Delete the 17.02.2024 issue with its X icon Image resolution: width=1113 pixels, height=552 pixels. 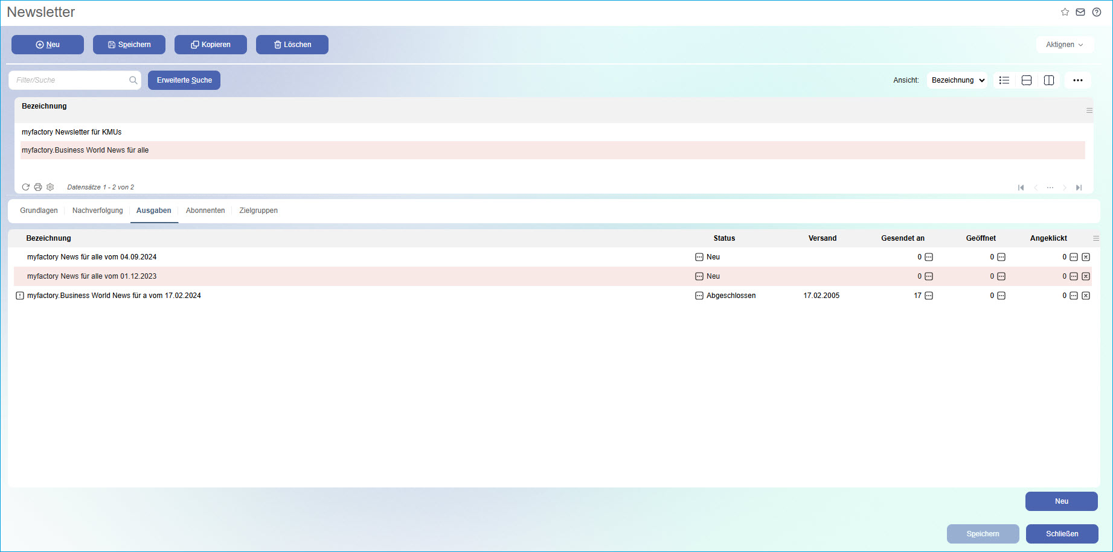1086,296
